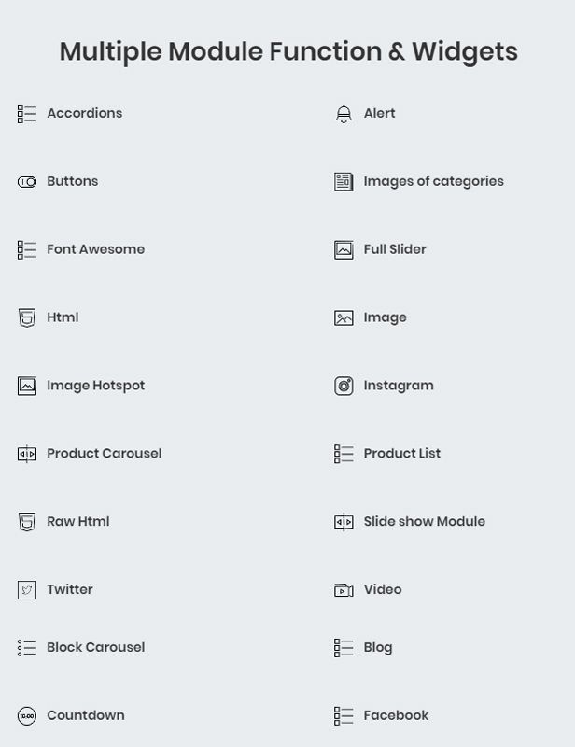The height and width of the screenshot is (747, 575).
Task: Select the Facebook label
Action: click(x=396, y=715)
